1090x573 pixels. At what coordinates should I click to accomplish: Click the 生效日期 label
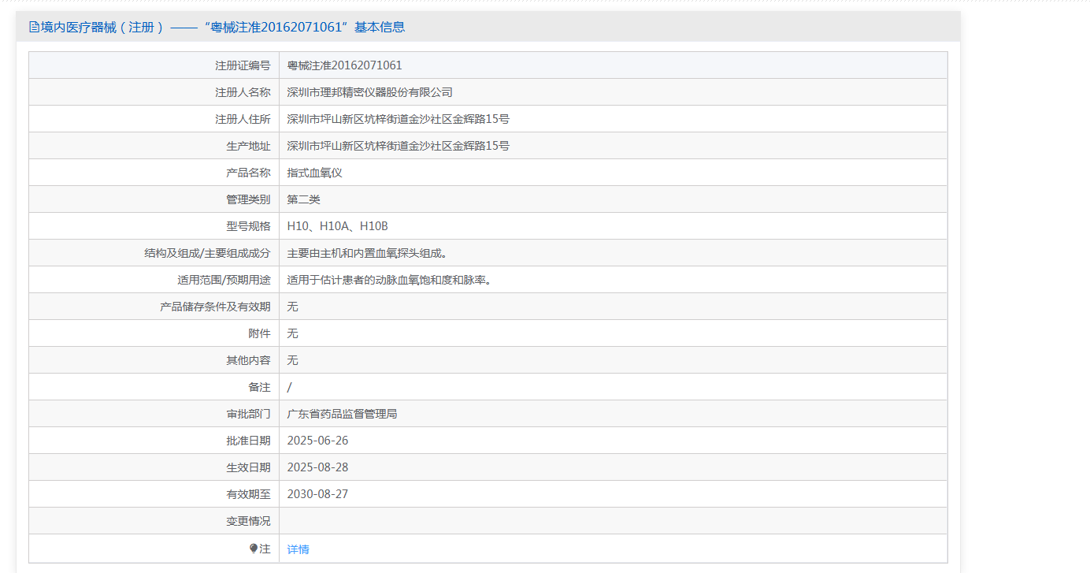[249, 467]
